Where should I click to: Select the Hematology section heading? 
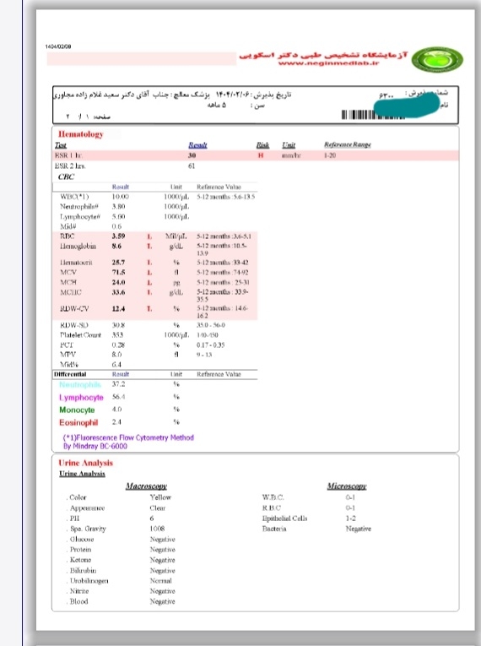[x=81, y=134]
